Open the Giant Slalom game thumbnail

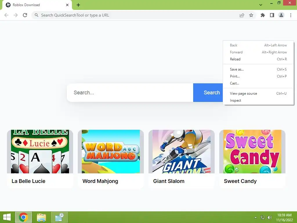[182, 152]
